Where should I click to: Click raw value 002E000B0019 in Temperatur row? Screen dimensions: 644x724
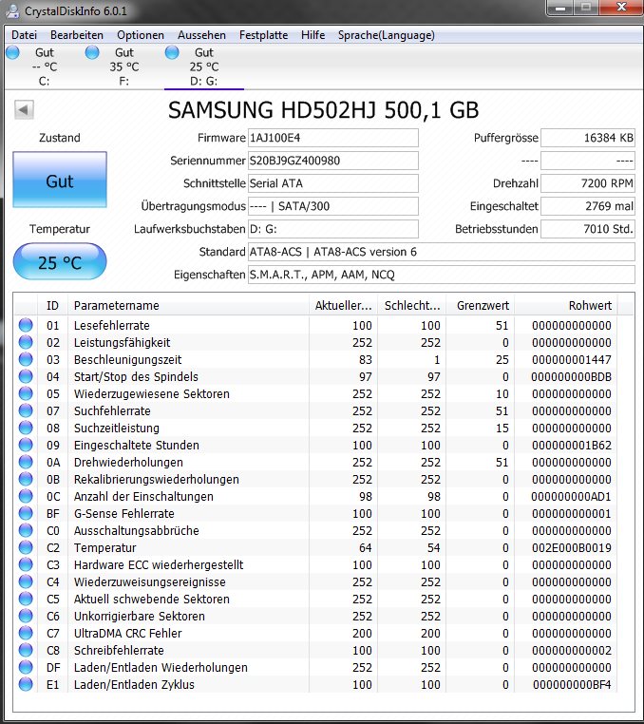(x=572, y=547)
